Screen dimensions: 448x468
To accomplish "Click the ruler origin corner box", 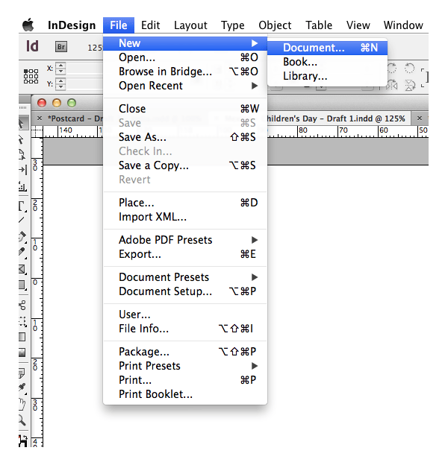I will point(37,131).
